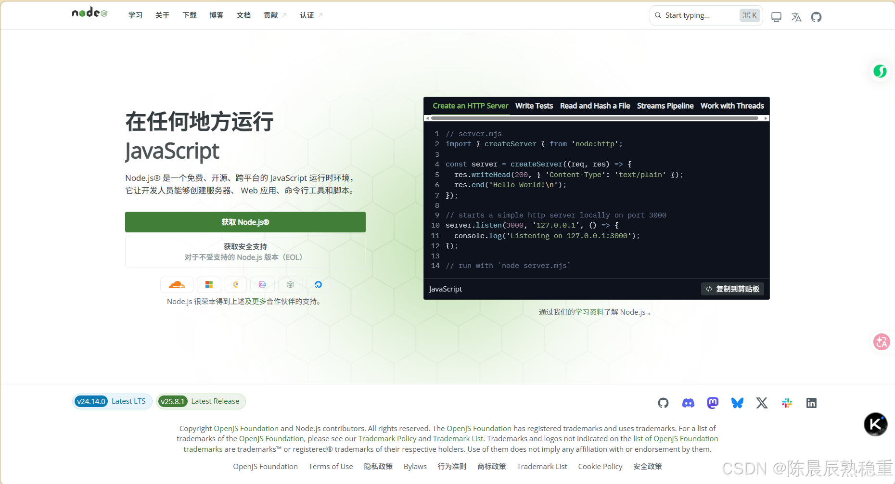
Task: Open the Bylaws footer link
Action: [415, 467]
